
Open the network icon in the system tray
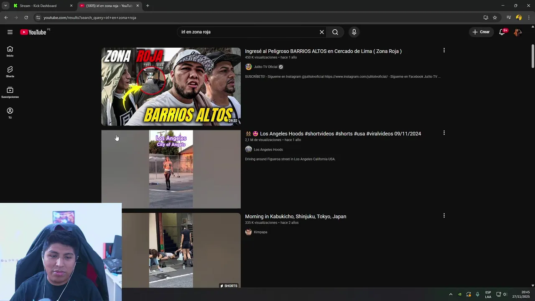pos(498,294)
